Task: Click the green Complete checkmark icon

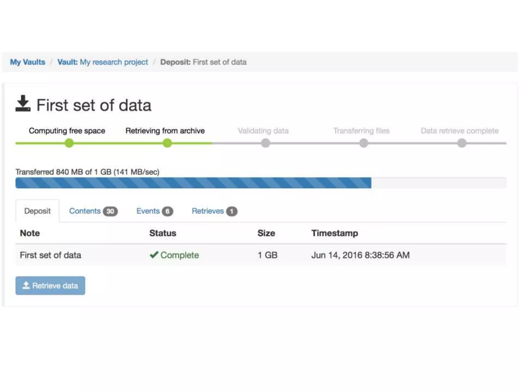Action: coord(154,255)
